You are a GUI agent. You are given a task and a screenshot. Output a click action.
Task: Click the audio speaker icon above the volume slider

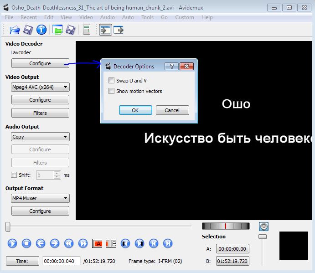point(263,227)
